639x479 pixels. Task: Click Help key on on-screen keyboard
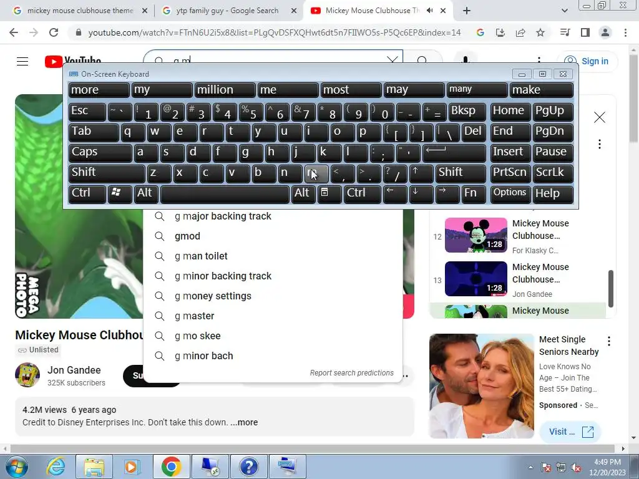point(553,194)
